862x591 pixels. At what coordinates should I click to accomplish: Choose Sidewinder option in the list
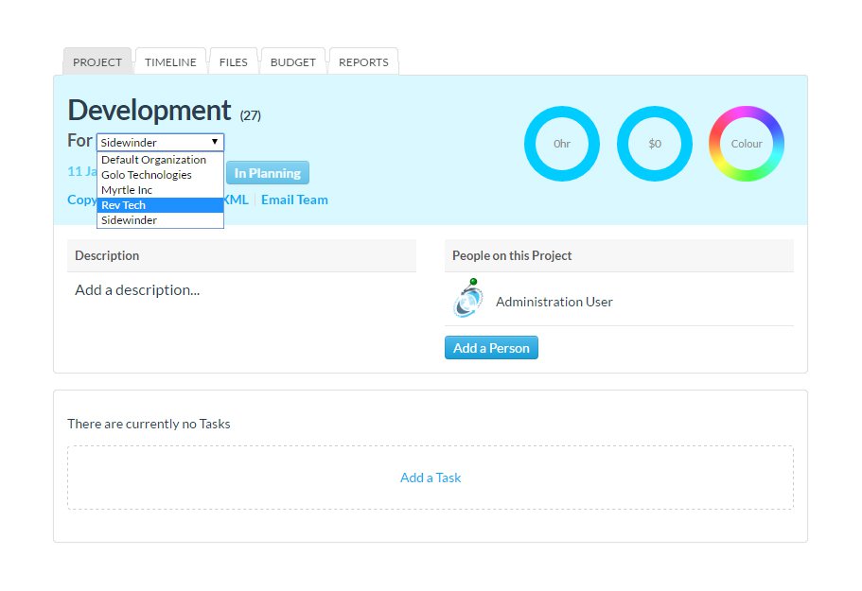pos(130,220)
